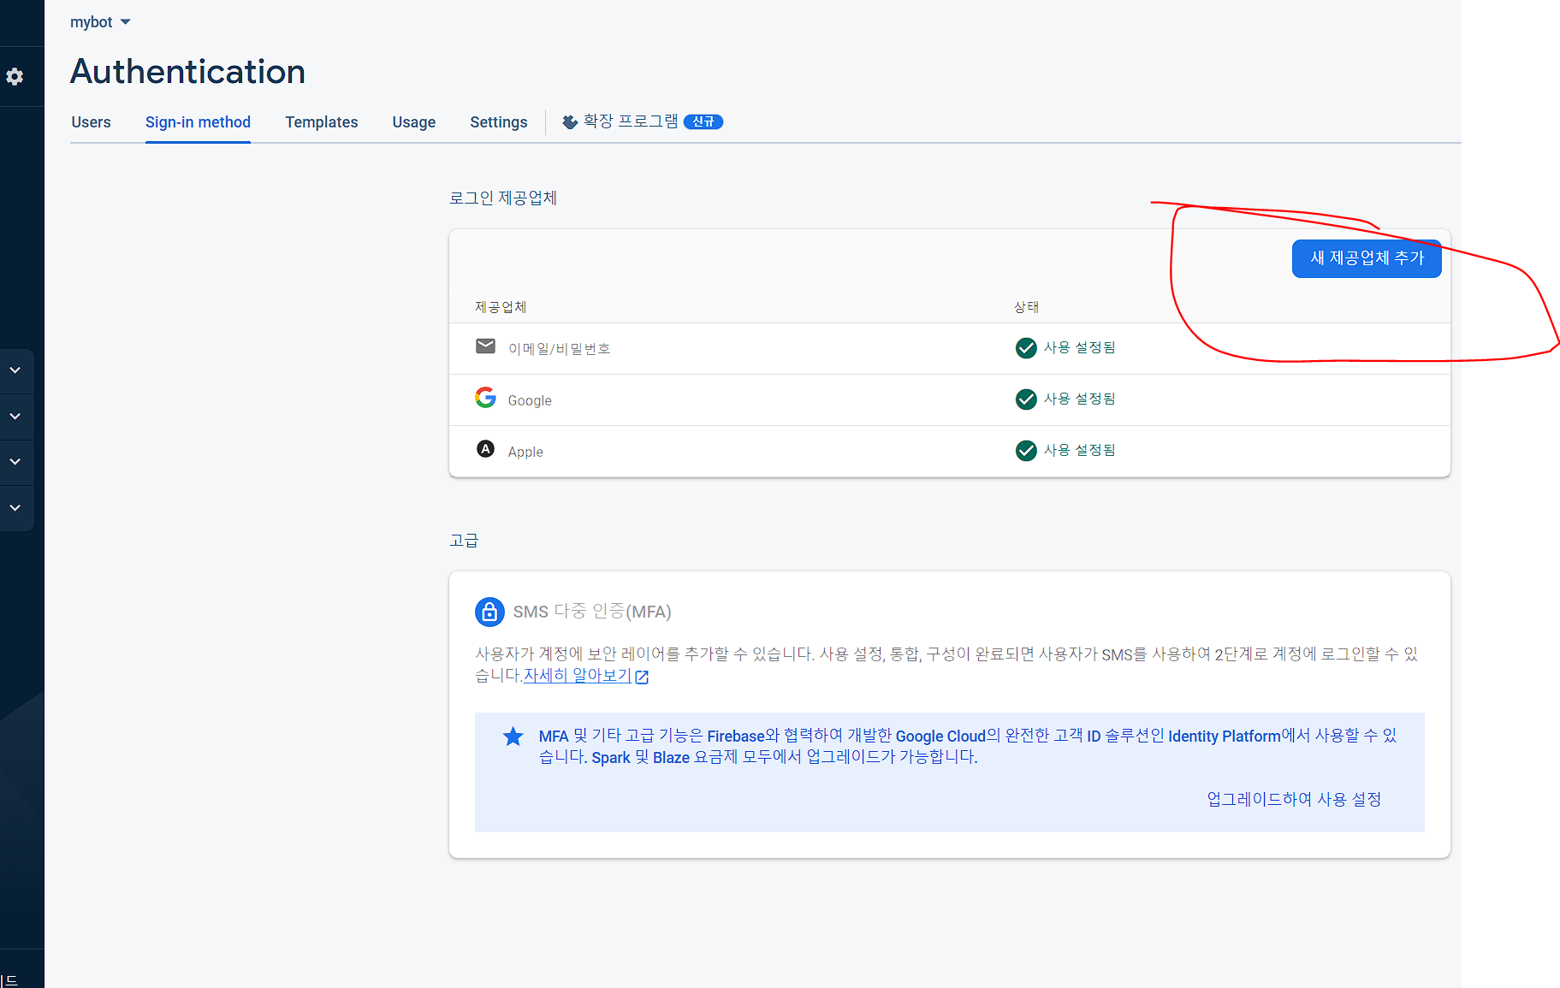
Task: Open the mybot project dropdown
Action: click(x=100, y=22)
